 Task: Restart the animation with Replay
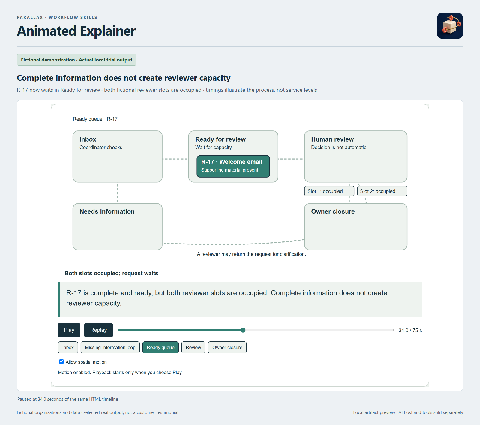click(x=98, y=330)
